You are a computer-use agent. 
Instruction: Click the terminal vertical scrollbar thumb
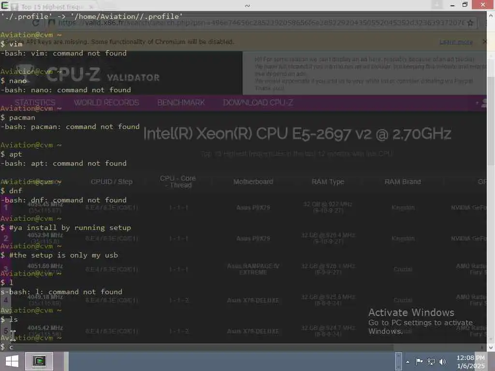pos(491,209)
